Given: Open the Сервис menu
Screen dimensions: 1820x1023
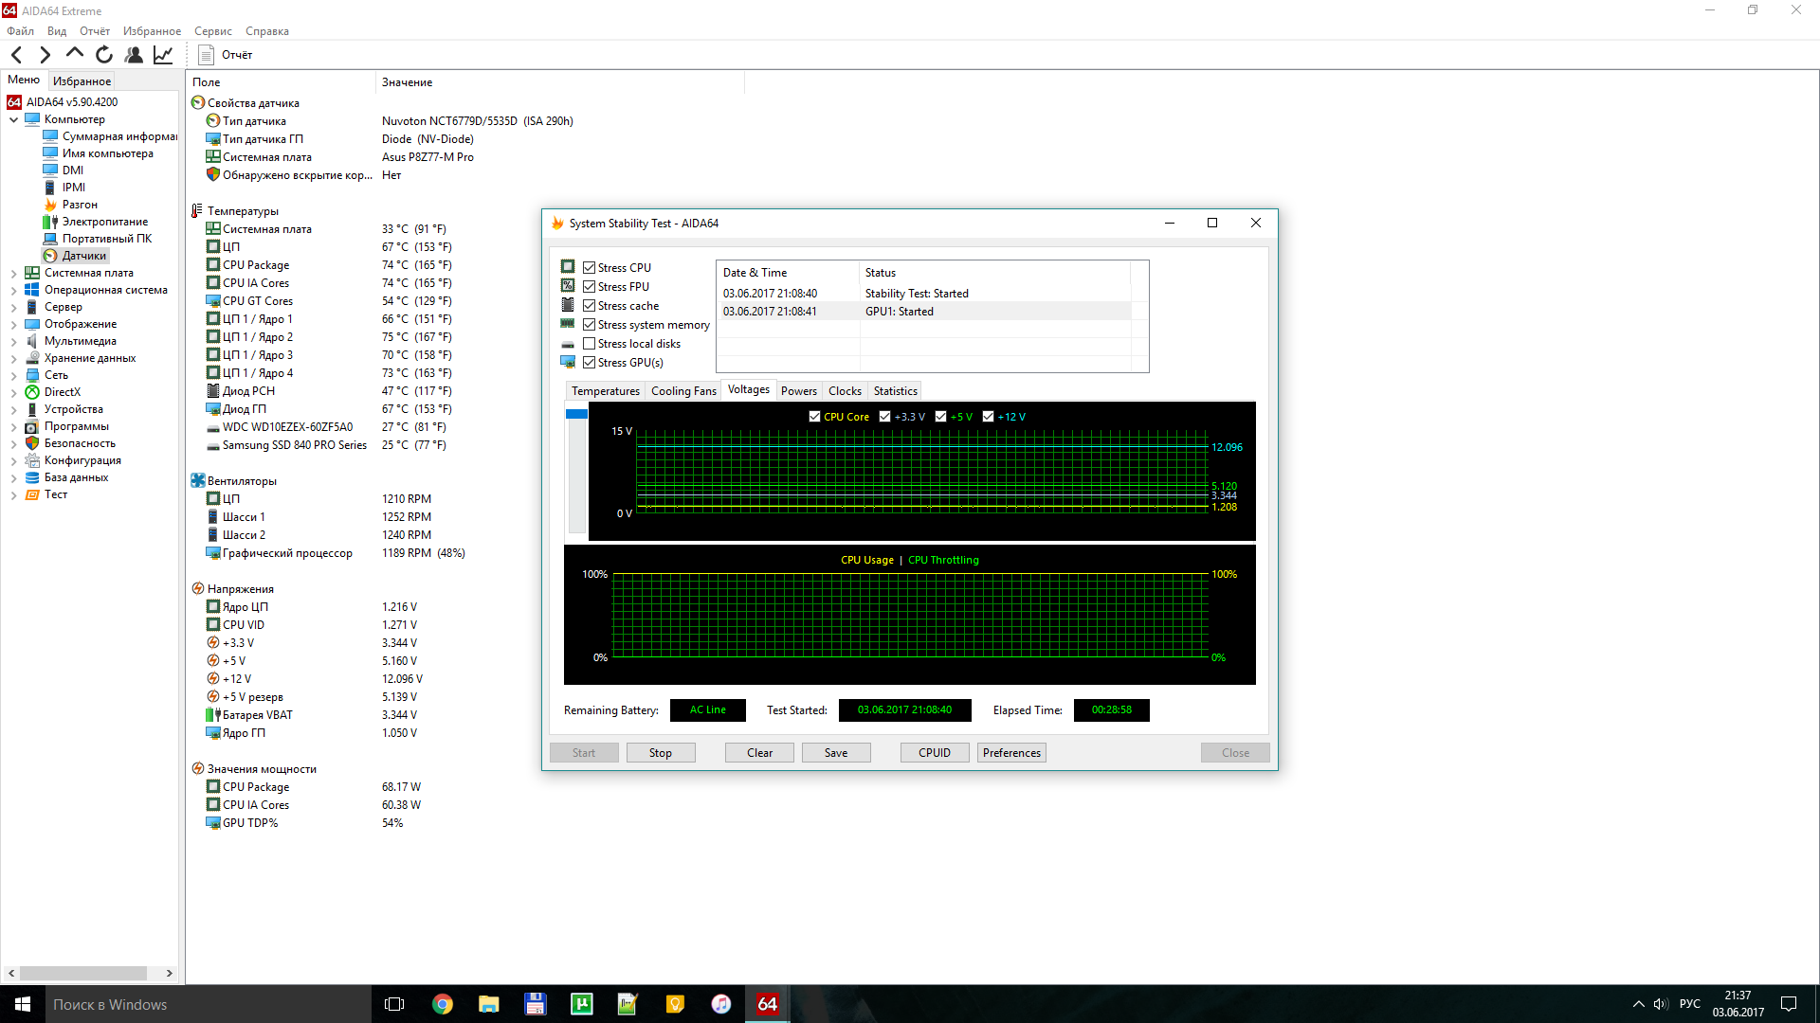Looking at the screenshot, I should (212, 31).
